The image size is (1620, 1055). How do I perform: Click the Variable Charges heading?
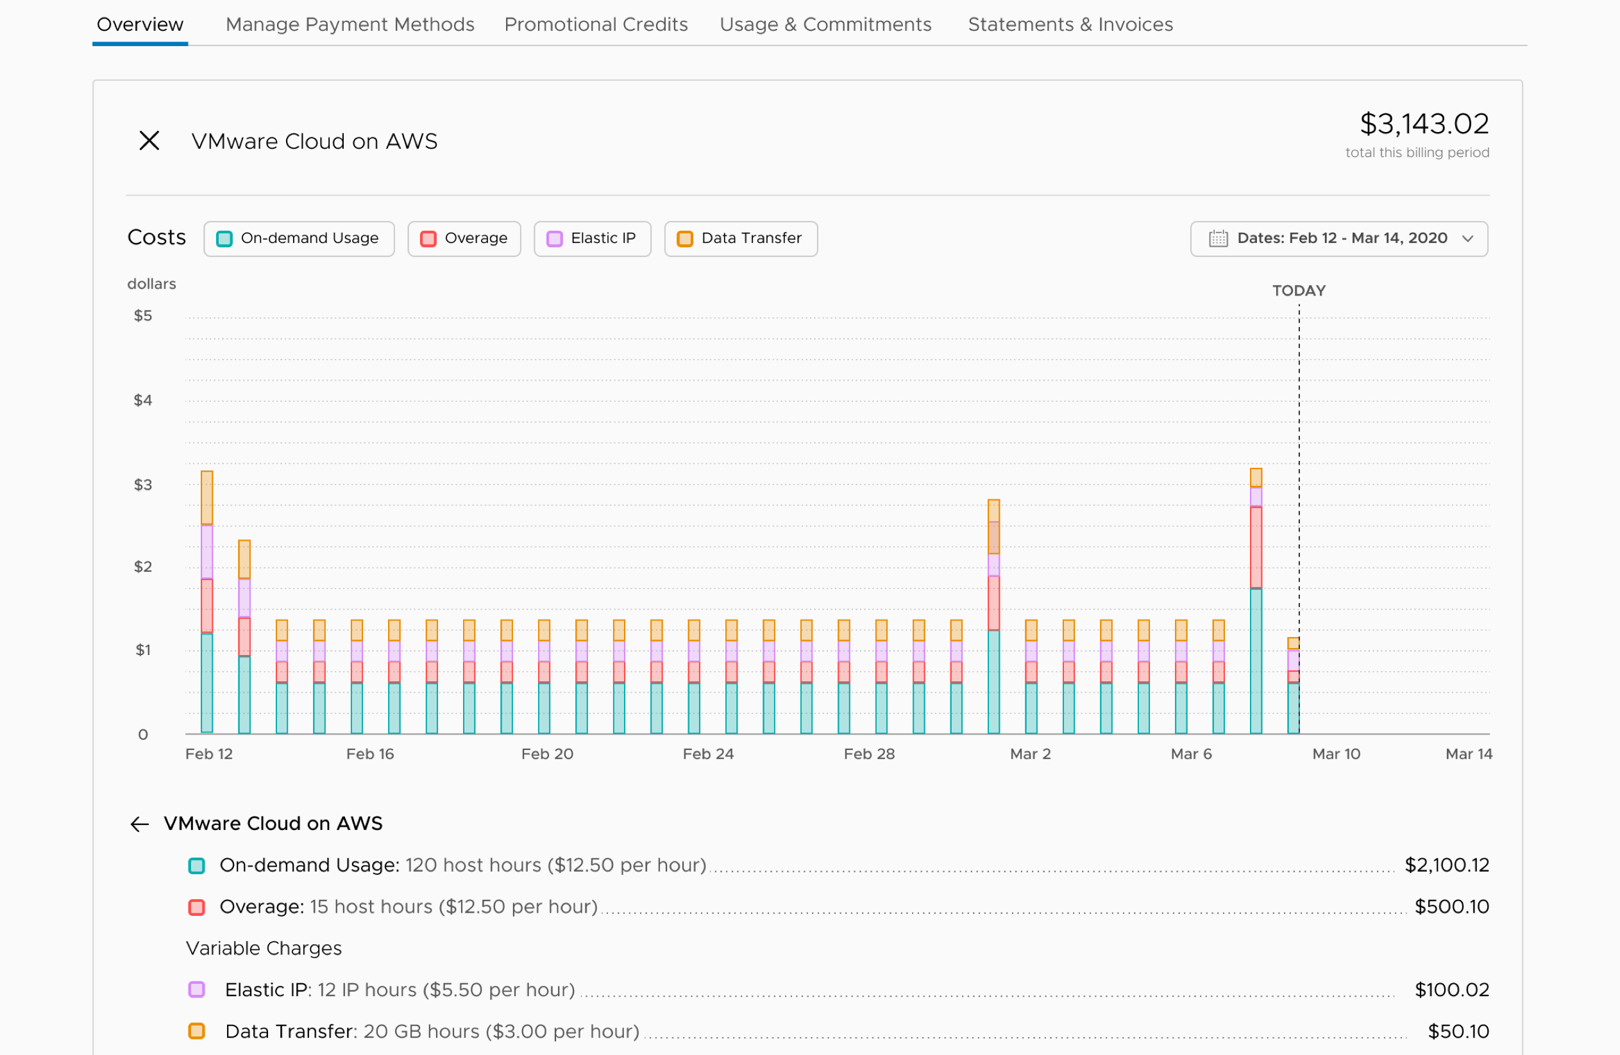click(264, 948)
